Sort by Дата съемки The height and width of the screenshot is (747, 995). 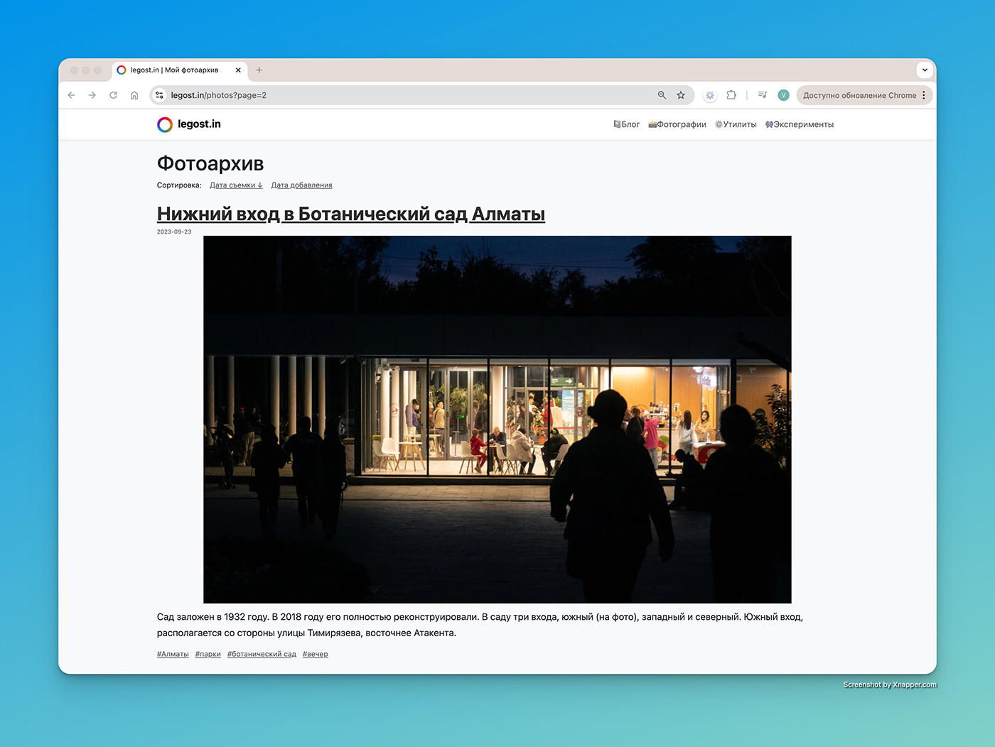coord(236,185)
